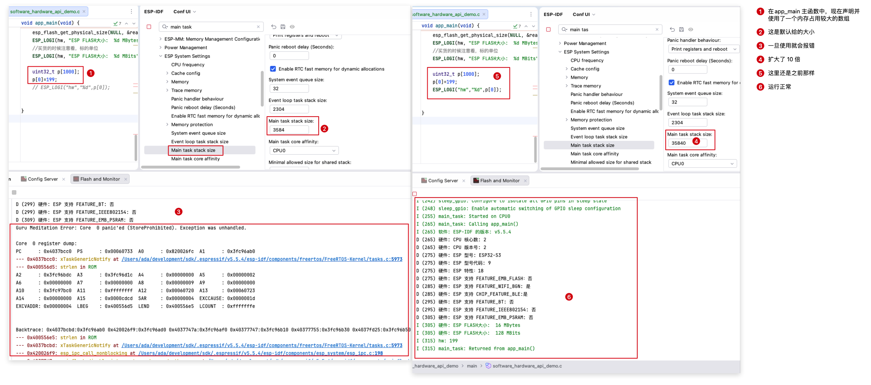Click left Conf UI tree horizontal scrollbar

[x=191, y=167]
